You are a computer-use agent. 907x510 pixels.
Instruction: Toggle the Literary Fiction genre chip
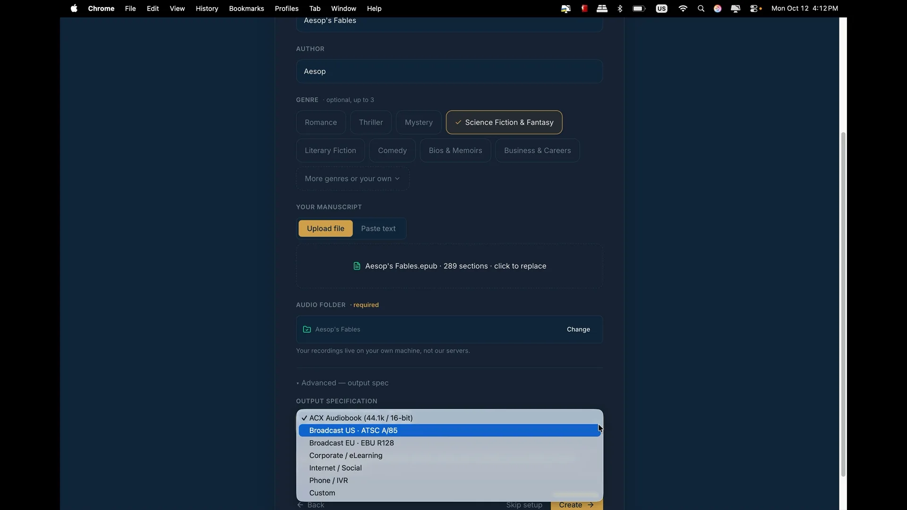[330, 151]
